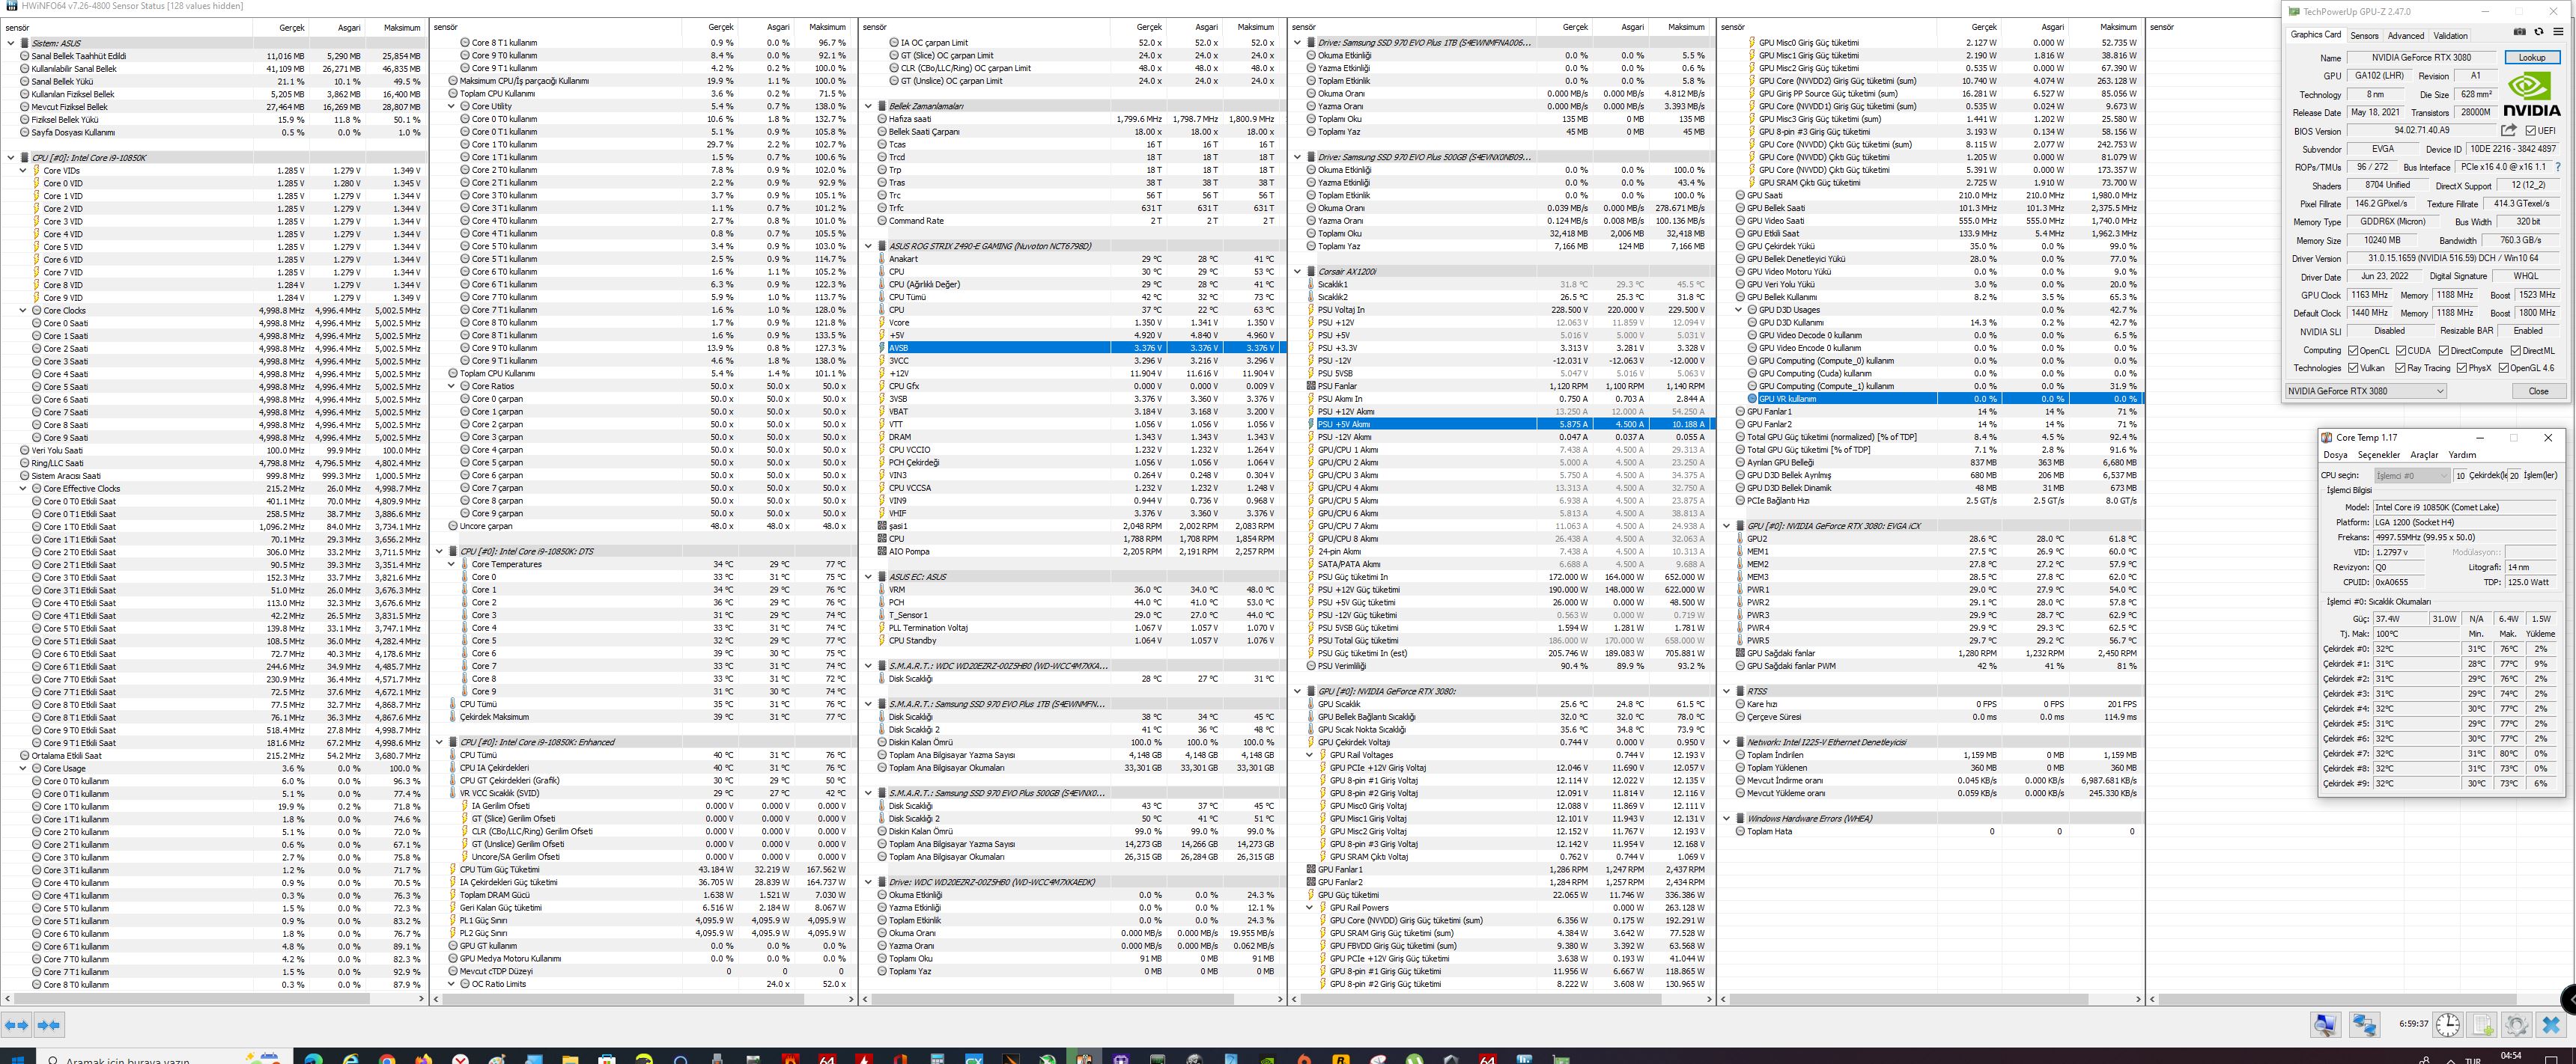
Task: Switch to Advanced tab in GPU-Z
Action: click(2406, 36)
